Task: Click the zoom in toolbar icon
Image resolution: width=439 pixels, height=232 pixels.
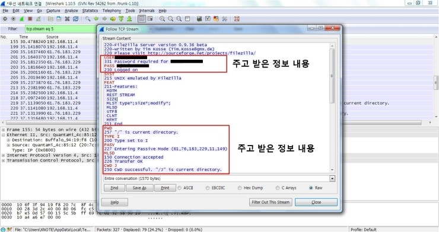Action: (162, 19)
